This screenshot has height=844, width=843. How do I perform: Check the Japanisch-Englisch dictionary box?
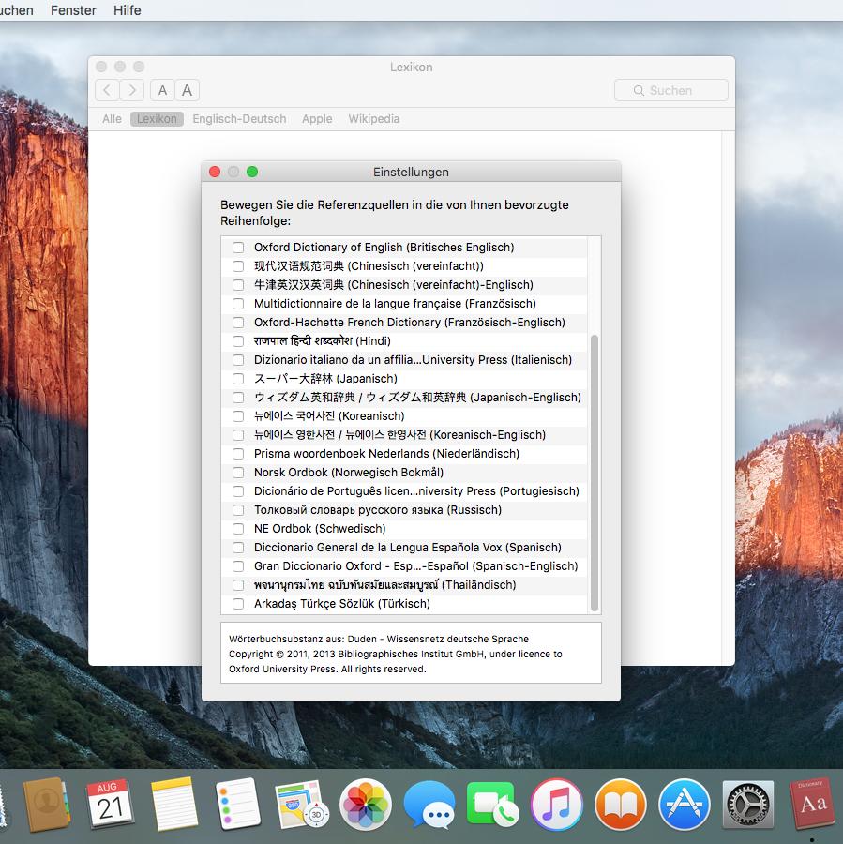pyautogui.click(x=238, y=398)
